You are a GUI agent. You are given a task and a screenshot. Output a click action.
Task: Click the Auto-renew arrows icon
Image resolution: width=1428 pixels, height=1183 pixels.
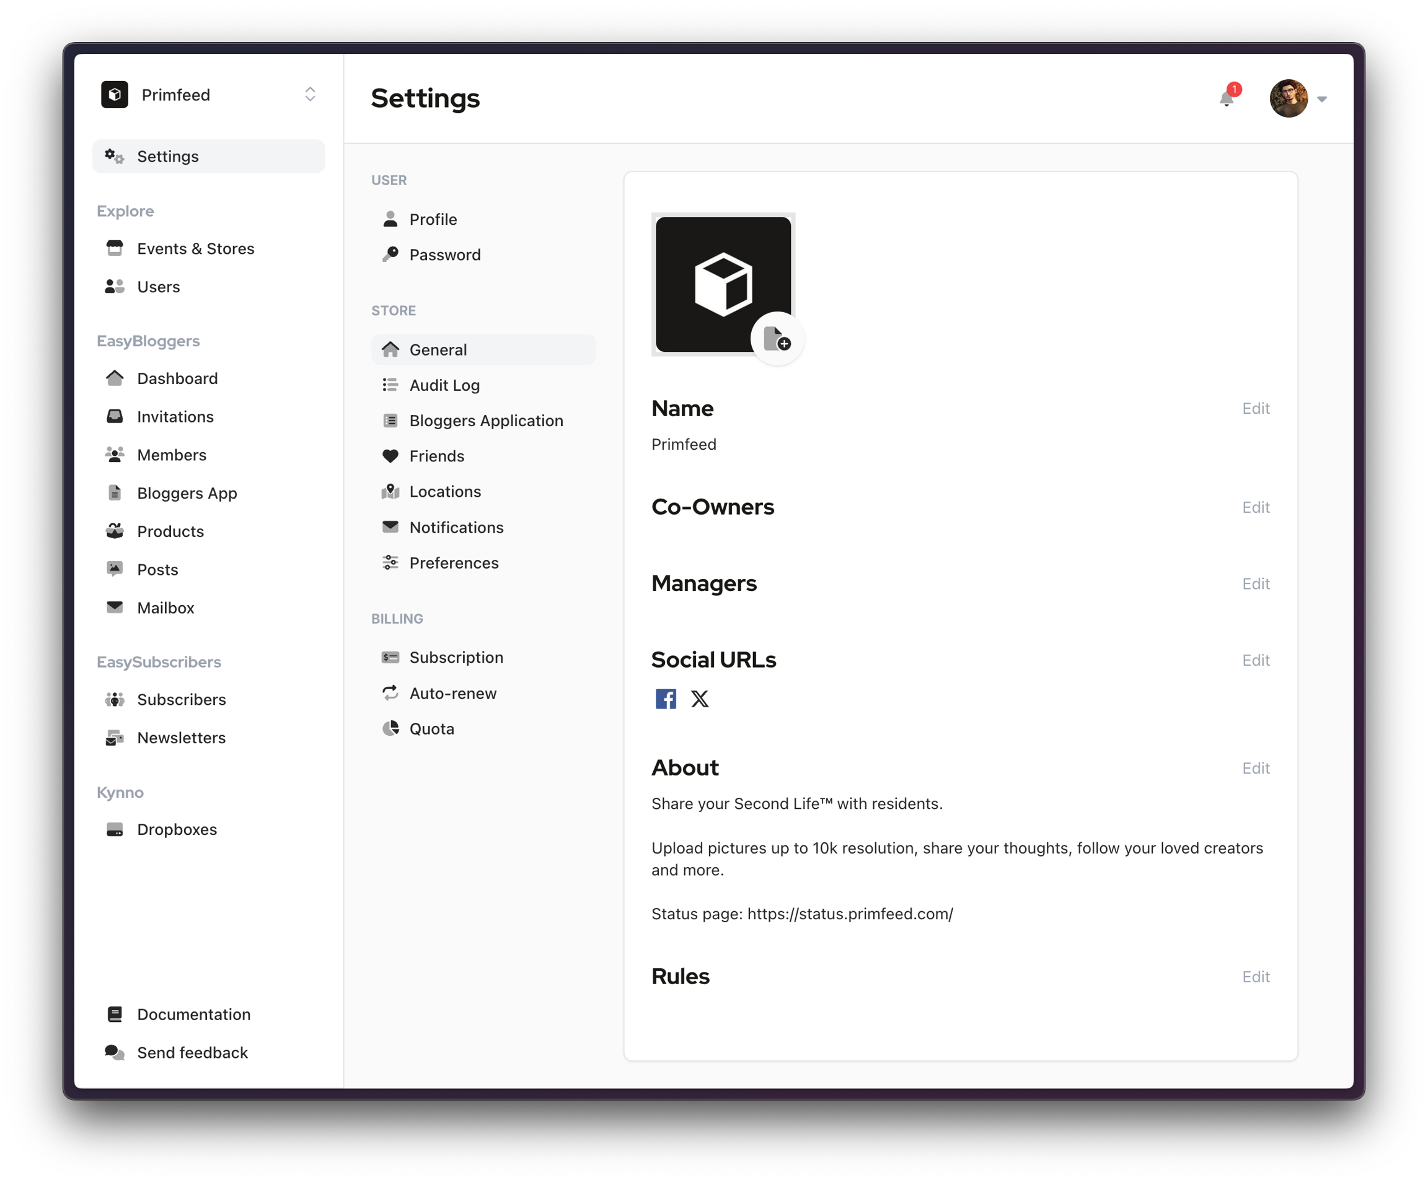point(390,693)
